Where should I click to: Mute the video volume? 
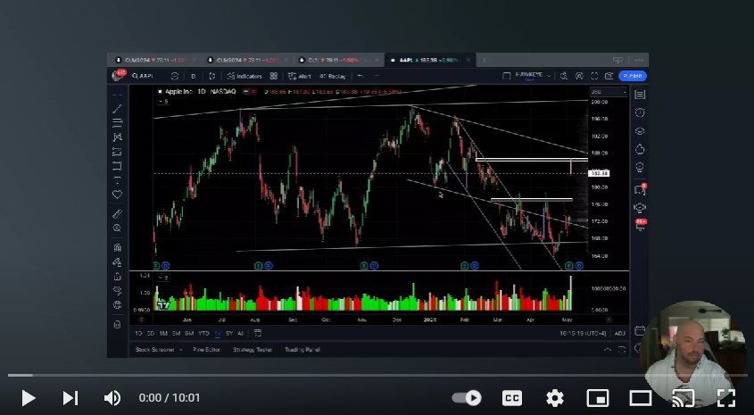click(x=112, y=398)
